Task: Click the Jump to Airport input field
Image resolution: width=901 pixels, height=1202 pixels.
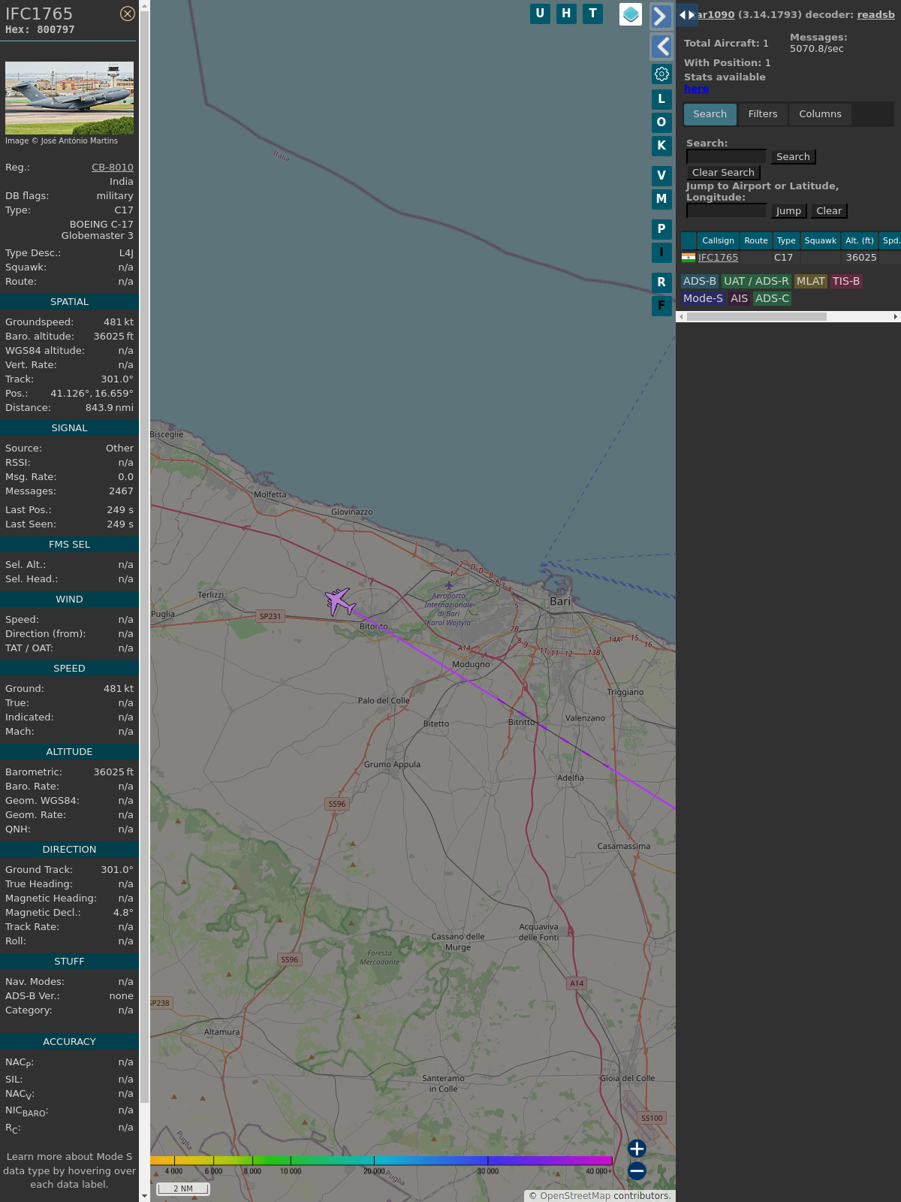Action: pyautogui.click(x=726, y=211)
